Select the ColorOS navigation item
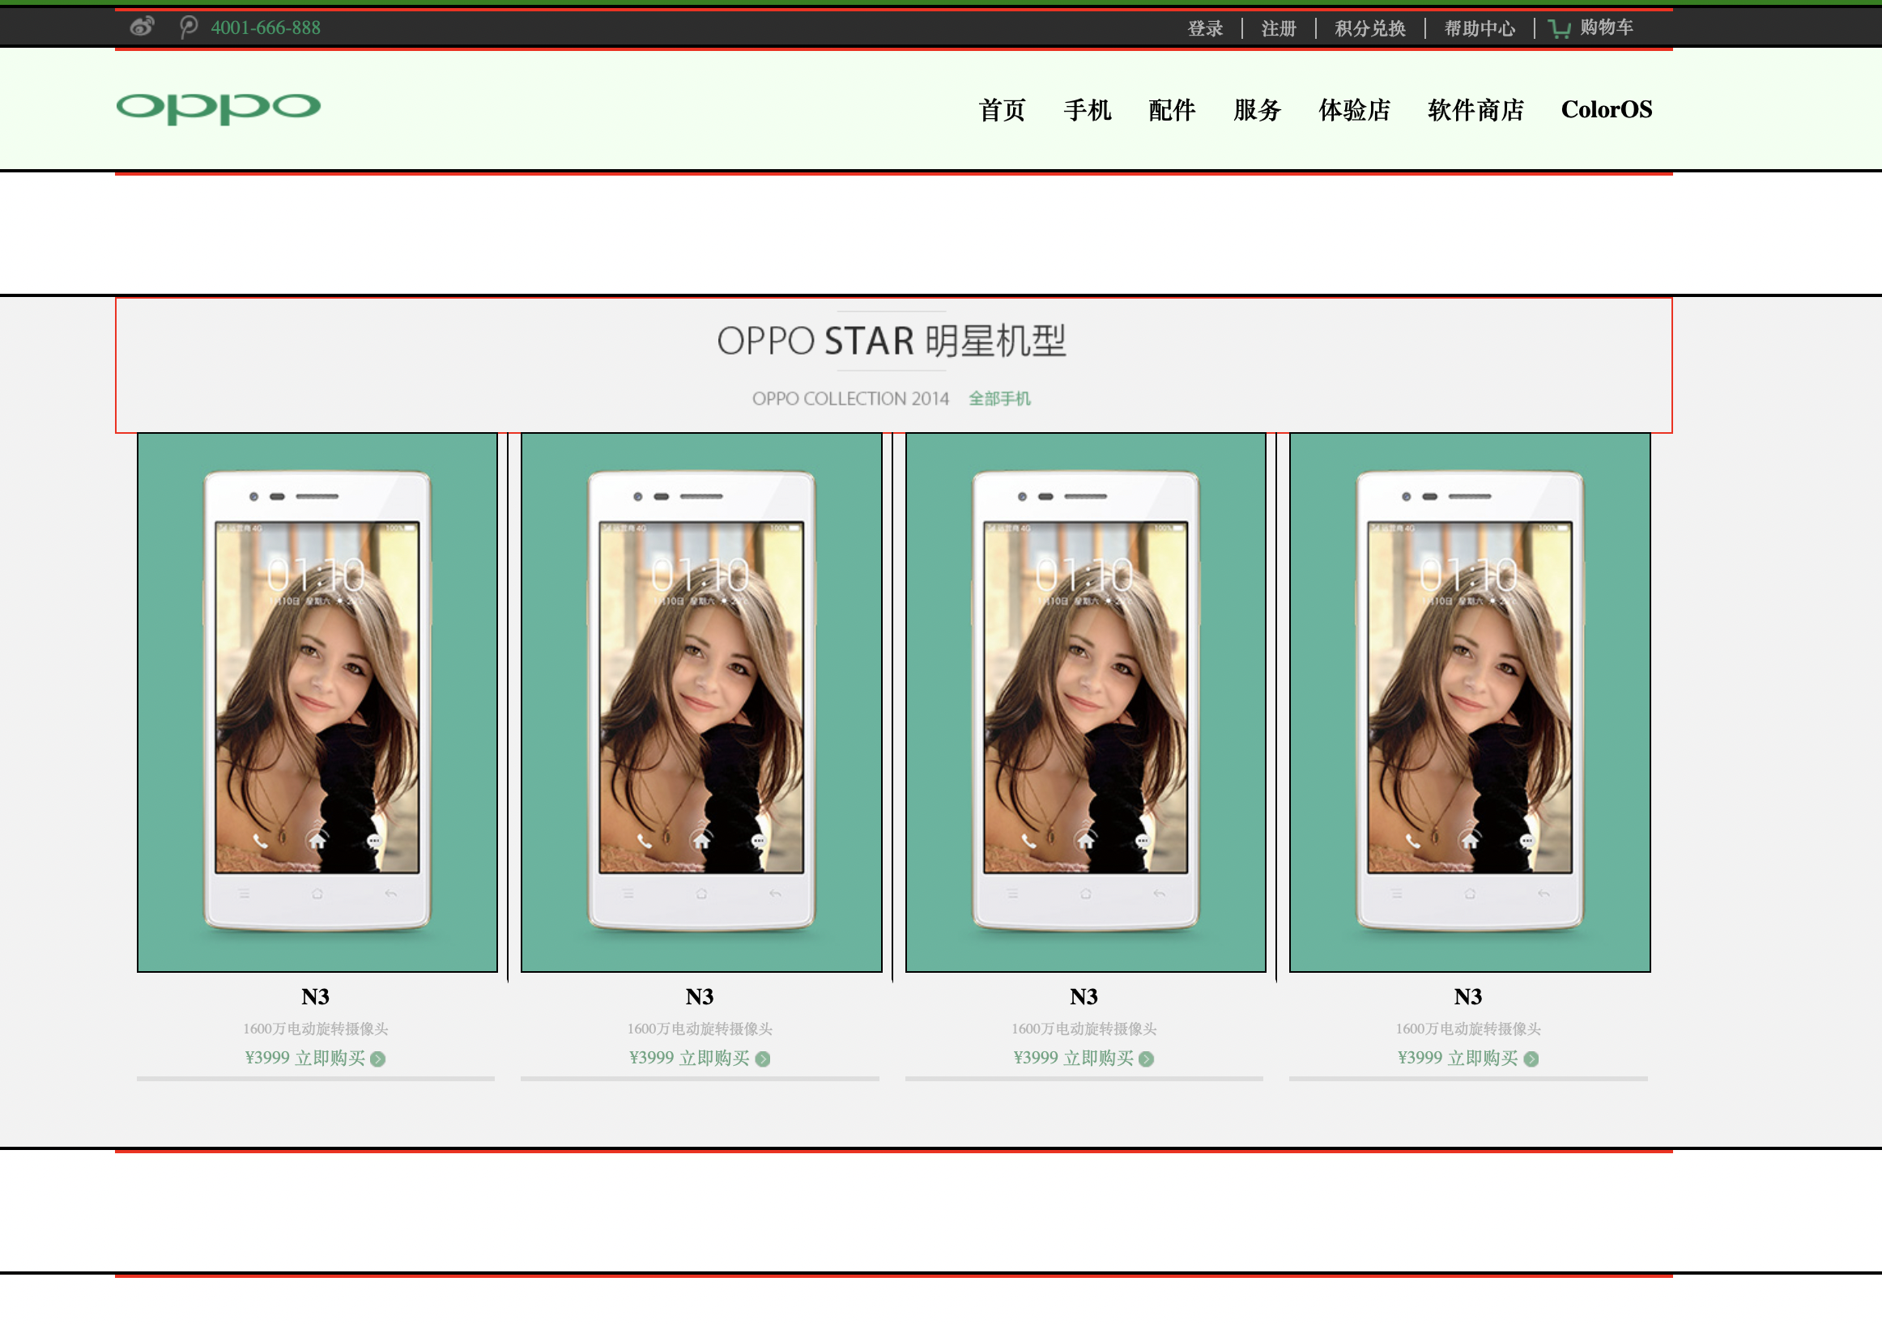 click(1606, 110)
